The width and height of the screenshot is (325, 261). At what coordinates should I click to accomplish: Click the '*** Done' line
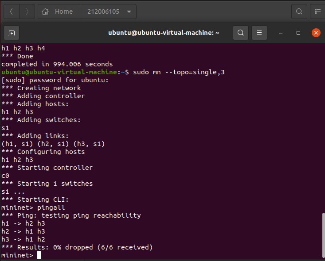[17, 56]
